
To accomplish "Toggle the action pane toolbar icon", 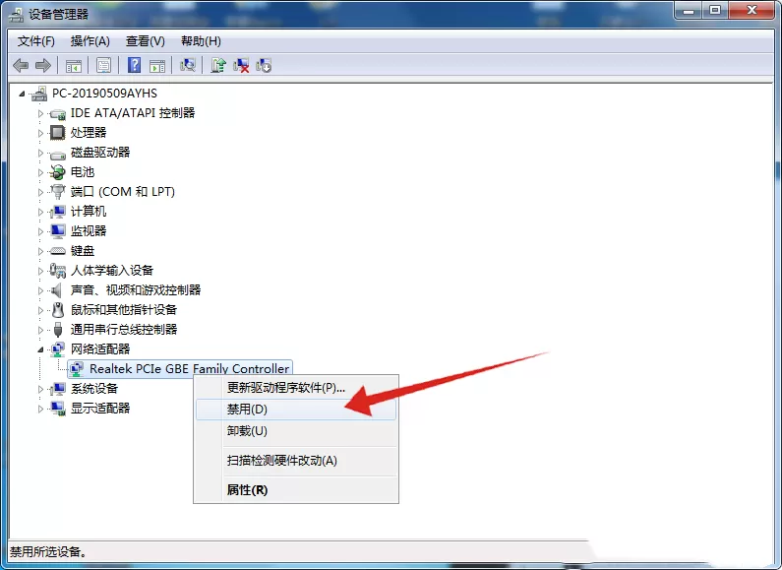I will (157, 65).
